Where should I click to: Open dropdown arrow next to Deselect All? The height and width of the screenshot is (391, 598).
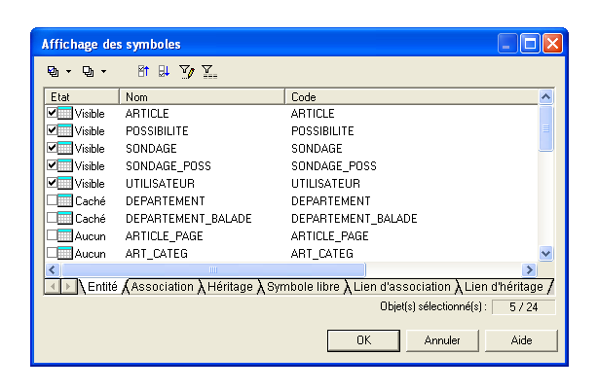[x=104, y=71]
